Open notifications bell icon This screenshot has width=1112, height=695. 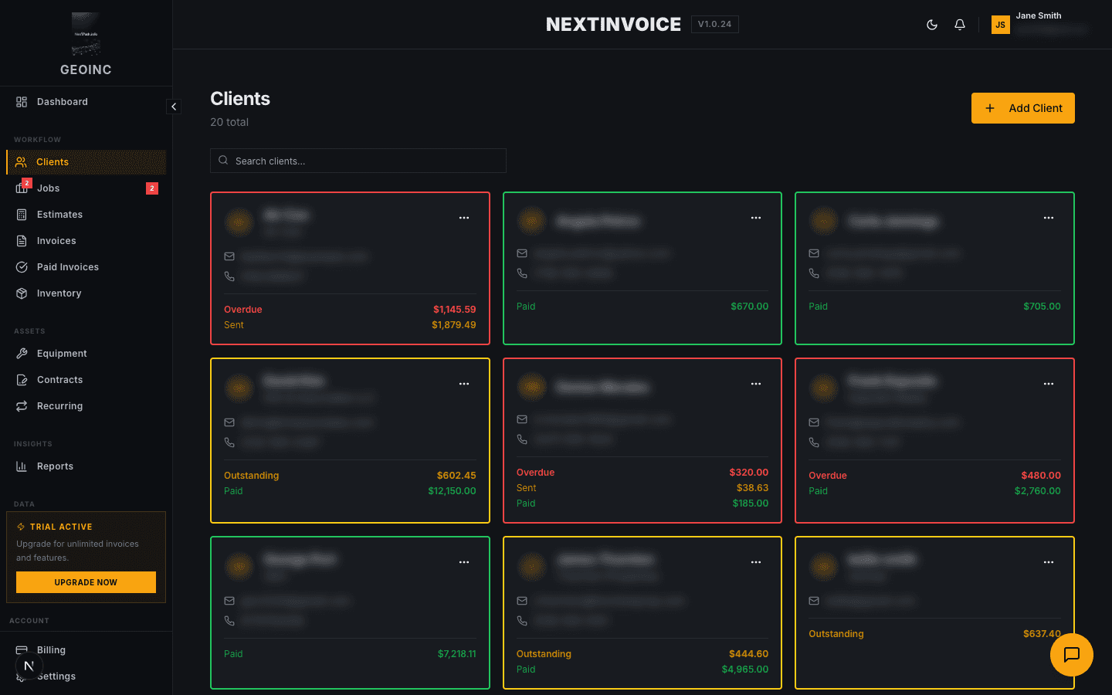(960, 25)
